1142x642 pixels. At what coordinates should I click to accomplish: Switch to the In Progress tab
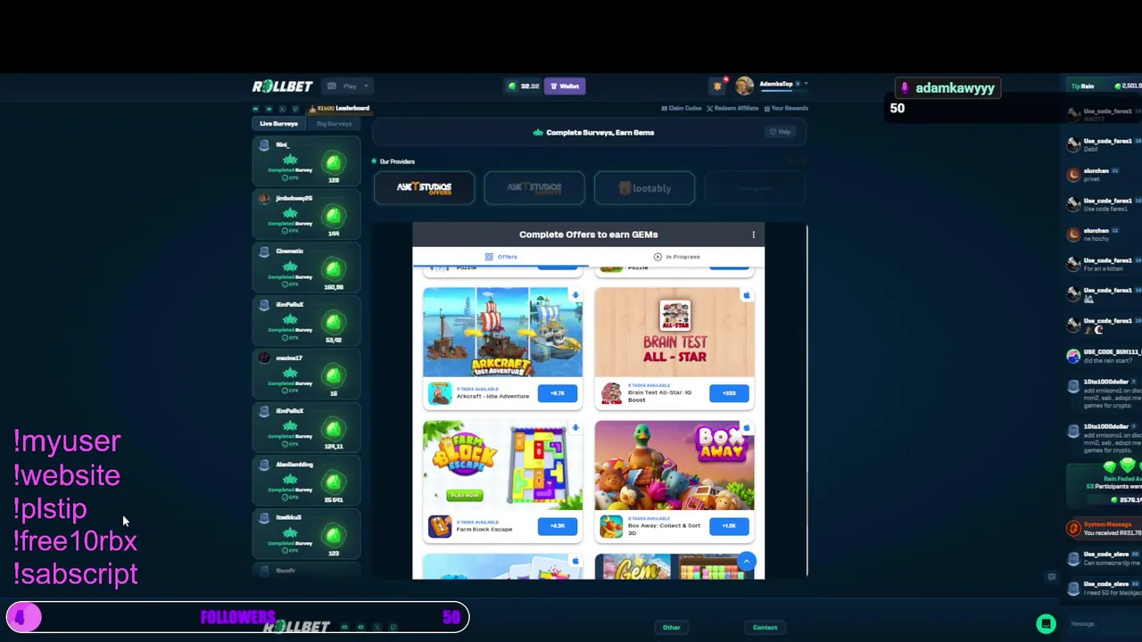coord(676,257)
